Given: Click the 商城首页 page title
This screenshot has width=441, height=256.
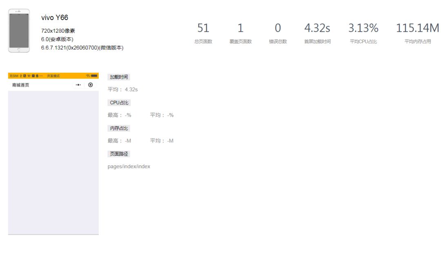Looking at the screenshot, I should click(20, 85).
